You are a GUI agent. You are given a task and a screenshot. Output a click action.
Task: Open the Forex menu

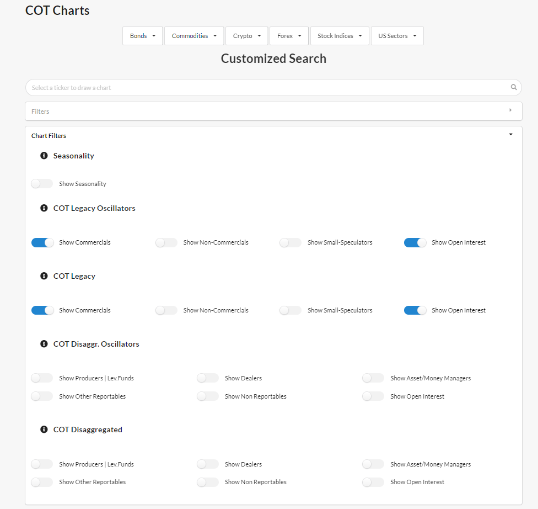pos(288,35)
